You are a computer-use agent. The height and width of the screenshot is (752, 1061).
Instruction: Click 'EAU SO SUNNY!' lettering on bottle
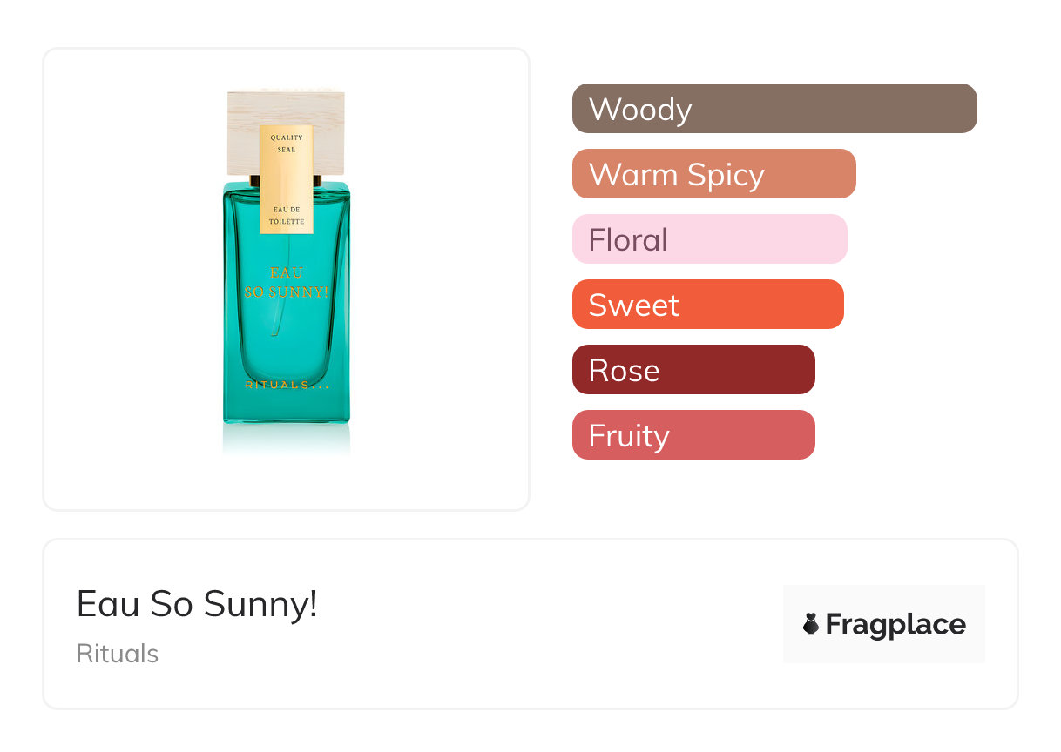[286, 283]
